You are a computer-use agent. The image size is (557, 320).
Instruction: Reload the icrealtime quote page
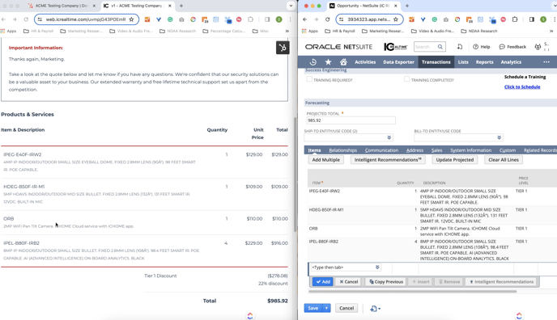tap(26, 19)
